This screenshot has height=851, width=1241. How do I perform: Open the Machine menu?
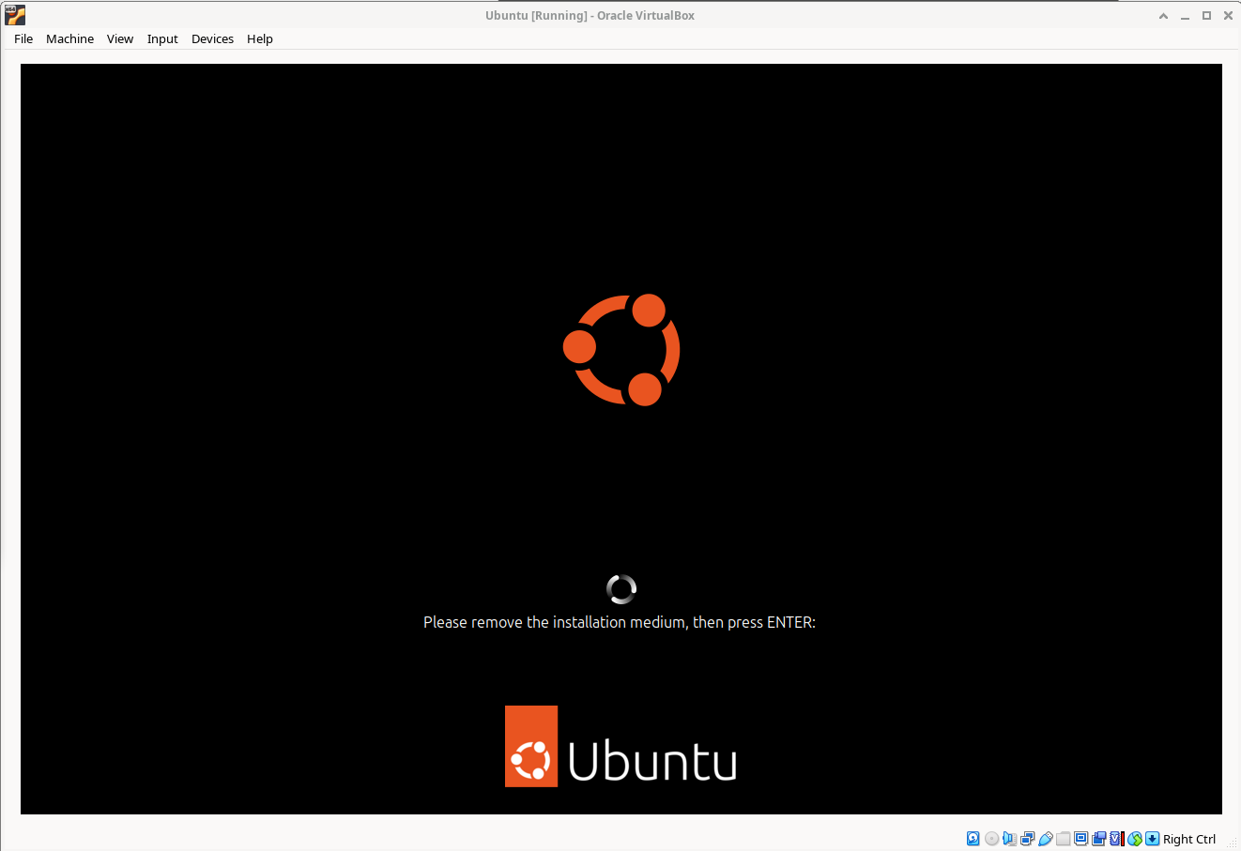point(69,38)
